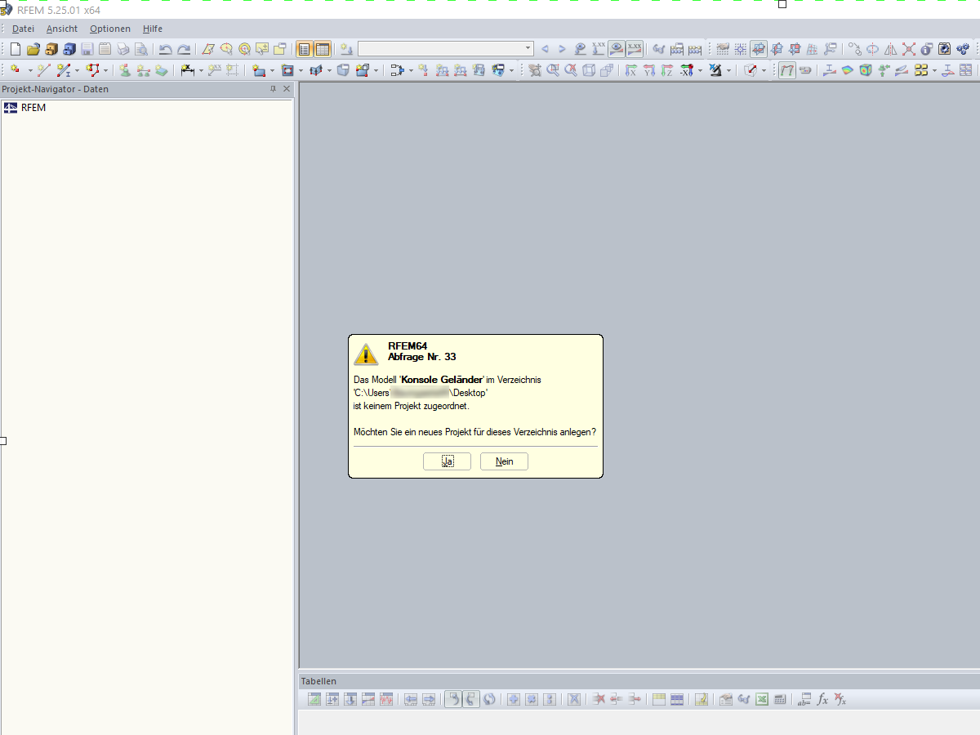Open the Optionen menu
Screen dimensions: 980x735
pyautogui.click(x=110, y=29)
